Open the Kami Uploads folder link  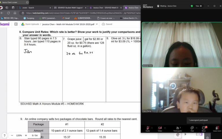point(32,24)
